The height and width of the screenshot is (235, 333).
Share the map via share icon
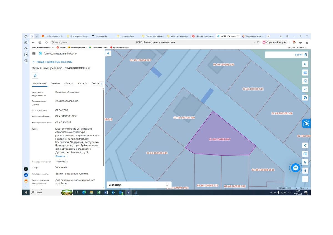305,89
